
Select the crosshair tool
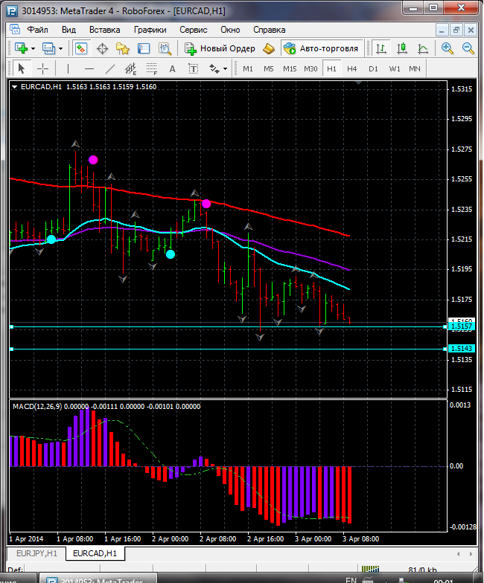tap(43, 68)
